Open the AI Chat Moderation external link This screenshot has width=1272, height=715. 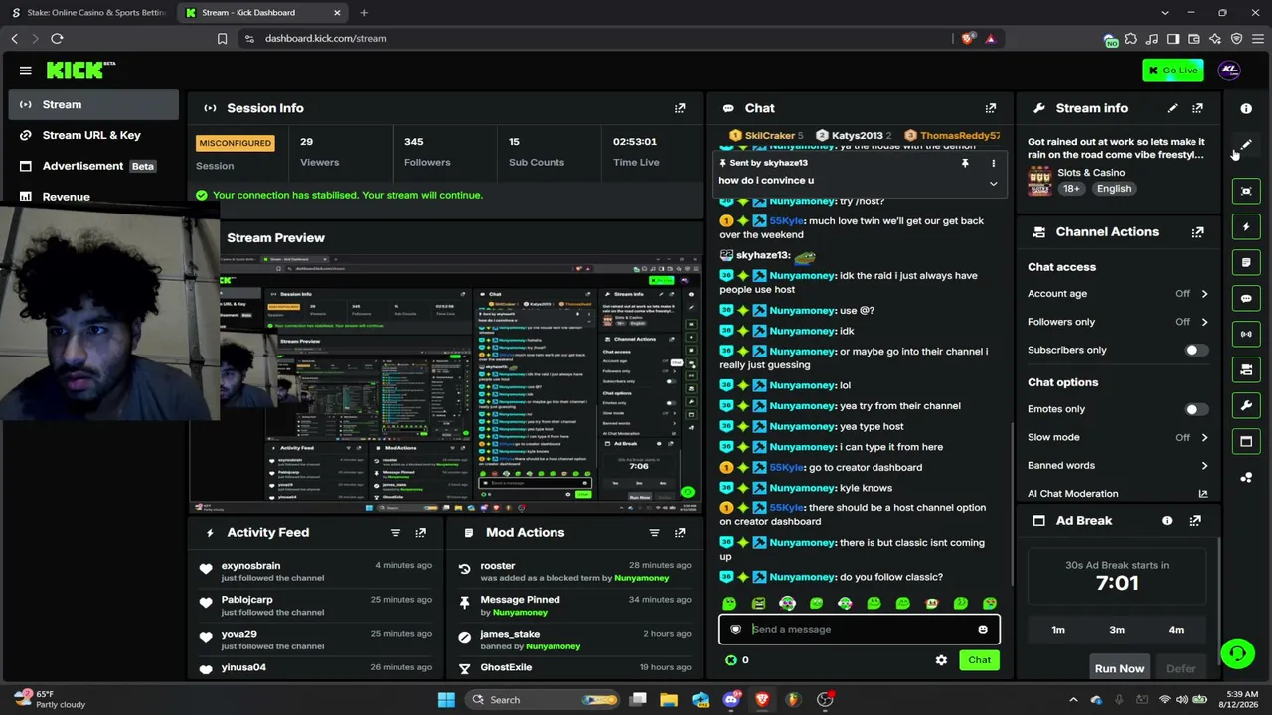click(1203, 494)
